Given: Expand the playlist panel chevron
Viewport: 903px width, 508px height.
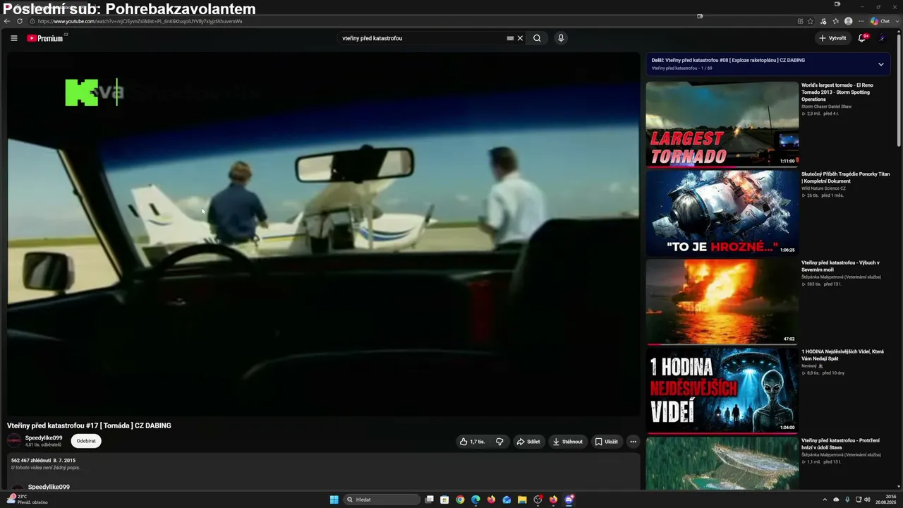Looking at the screenshot, I should (x=880, y=64).
